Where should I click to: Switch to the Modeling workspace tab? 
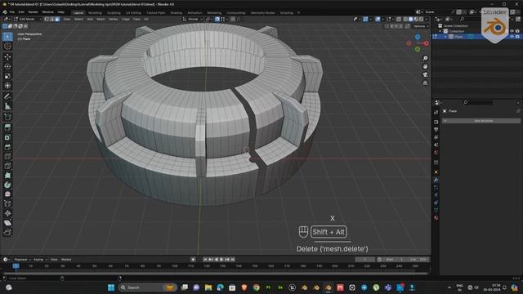(95, 13)
